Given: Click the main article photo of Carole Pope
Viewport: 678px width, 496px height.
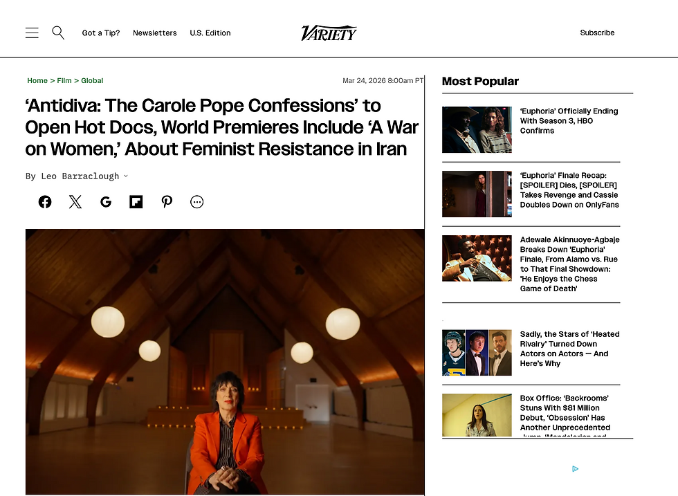Looking at the screenshot, I should click(225, 362).
